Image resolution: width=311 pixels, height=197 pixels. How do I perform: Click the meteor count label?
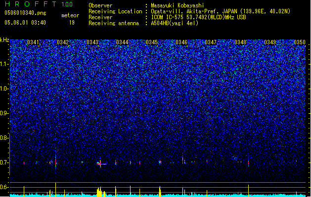tap(70, 15)
